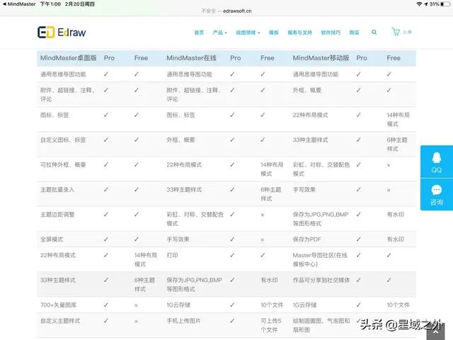Open the 模板 nav item

tap(274, 33)
